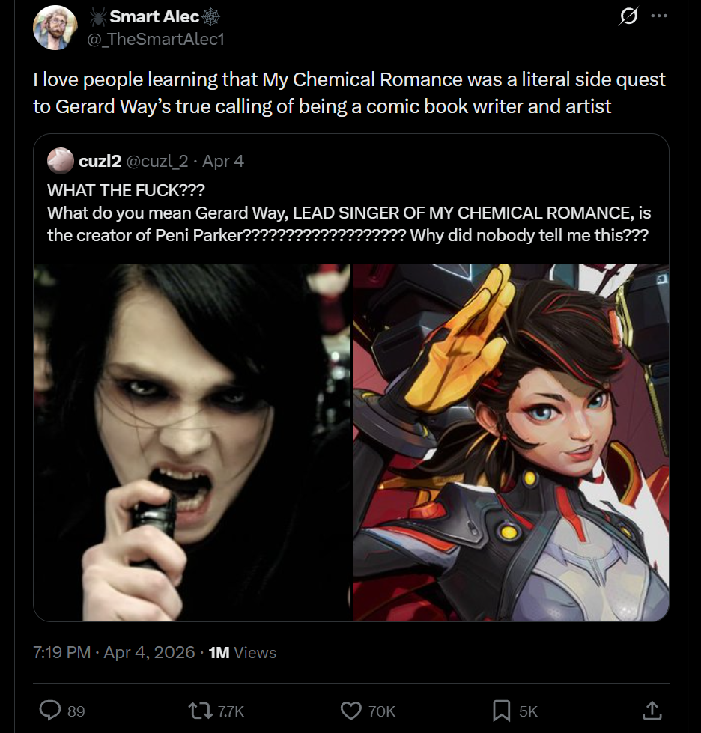The image size is (701, 733).
Task: Click the 1M Views counter
Action: 242,653
